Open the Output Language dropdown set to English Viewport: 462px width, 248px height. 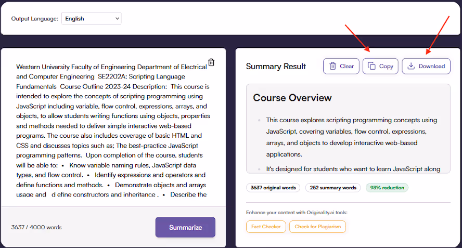point(92,19)
